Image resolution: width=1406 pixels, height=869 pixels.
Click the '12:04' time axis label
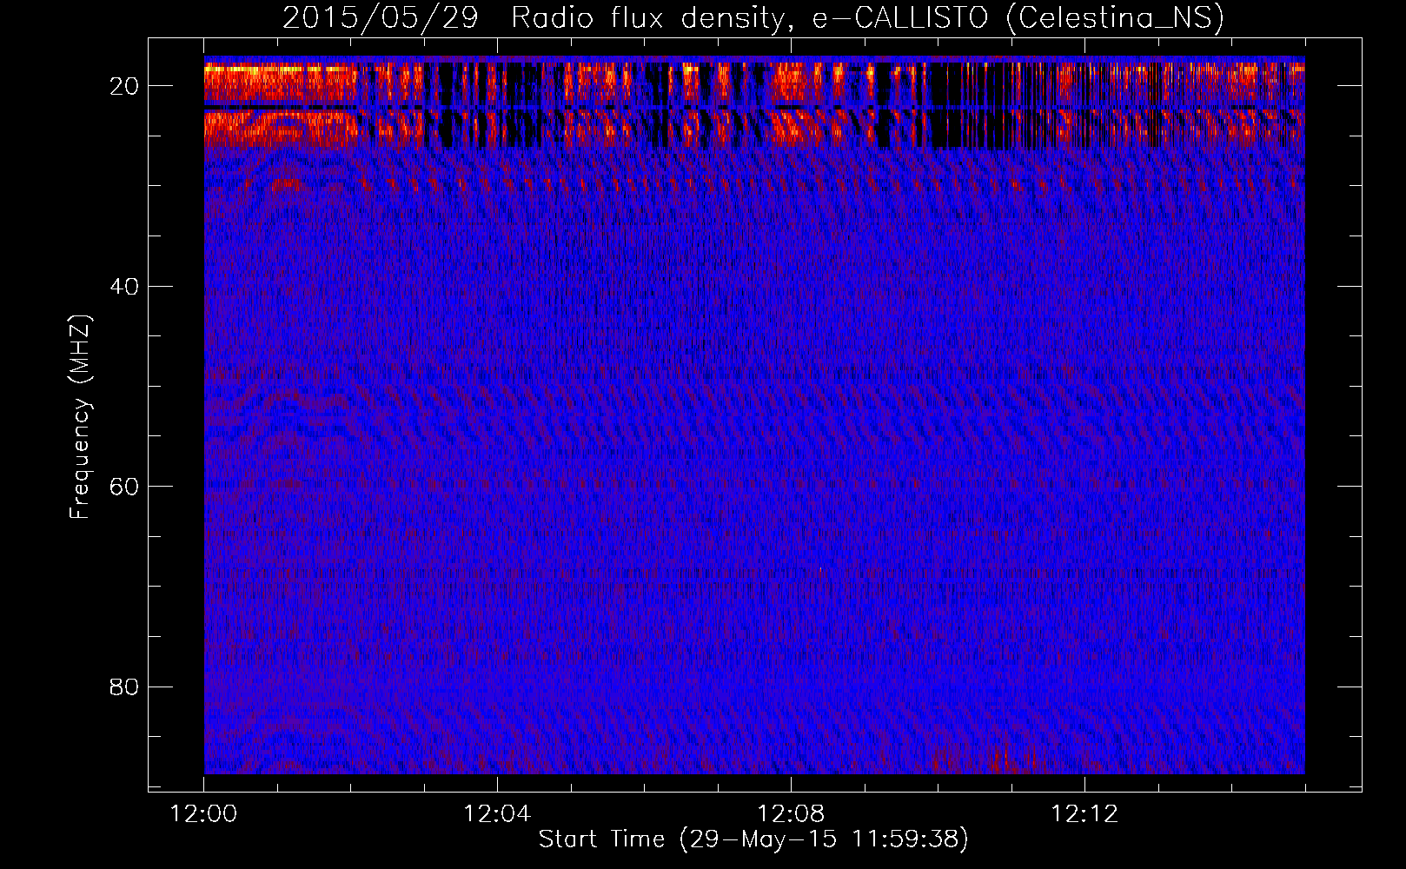(497, 814)
